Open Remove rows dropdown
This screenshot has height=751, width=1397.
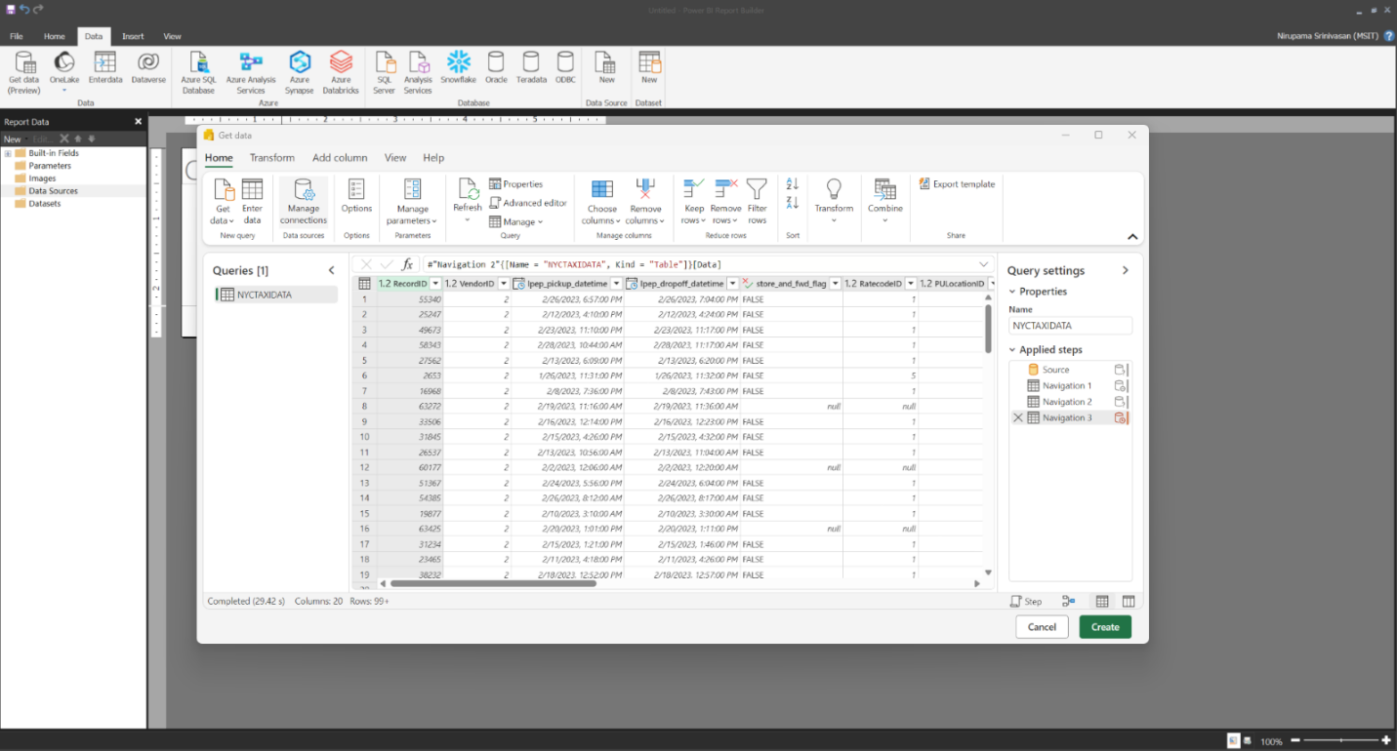[725, 202]
